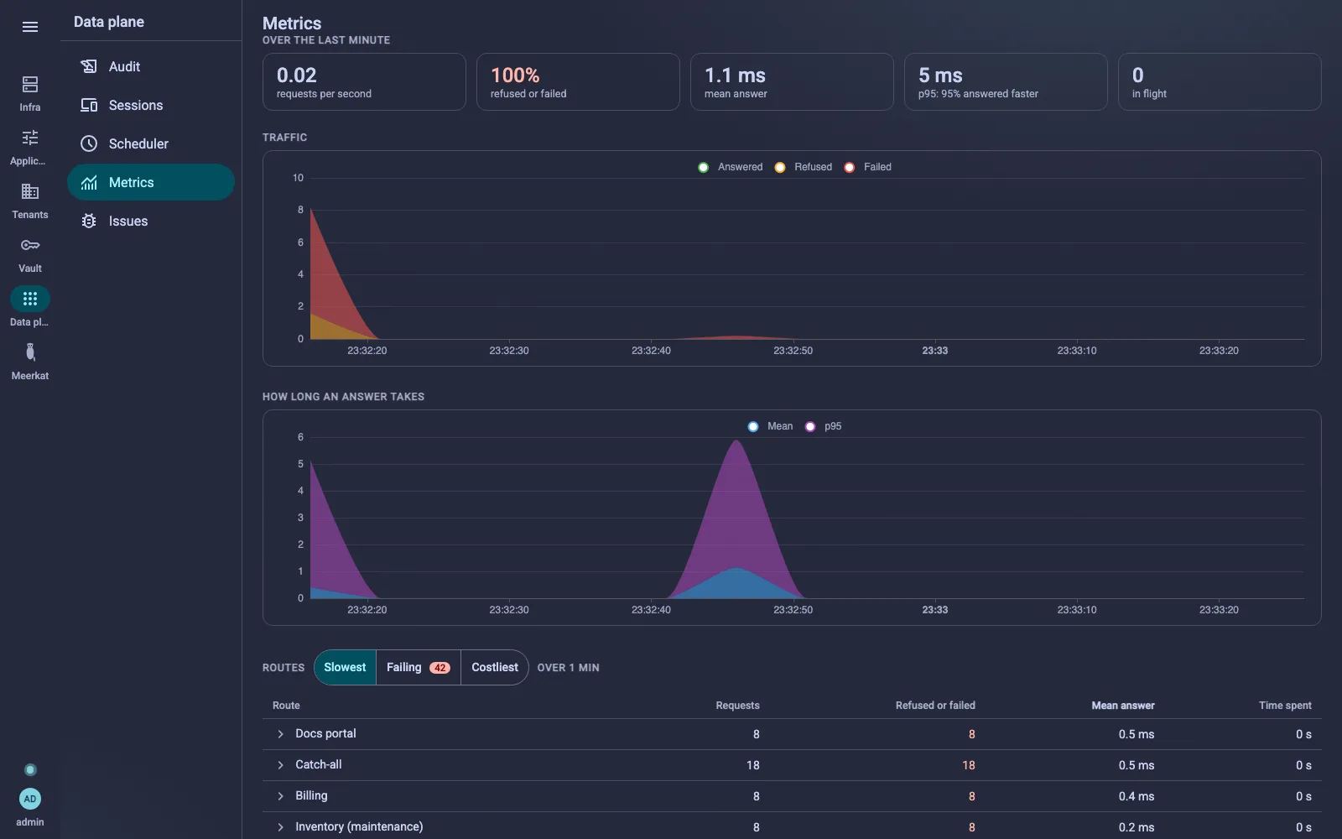Sort by Requests column header

click(737, 706)
